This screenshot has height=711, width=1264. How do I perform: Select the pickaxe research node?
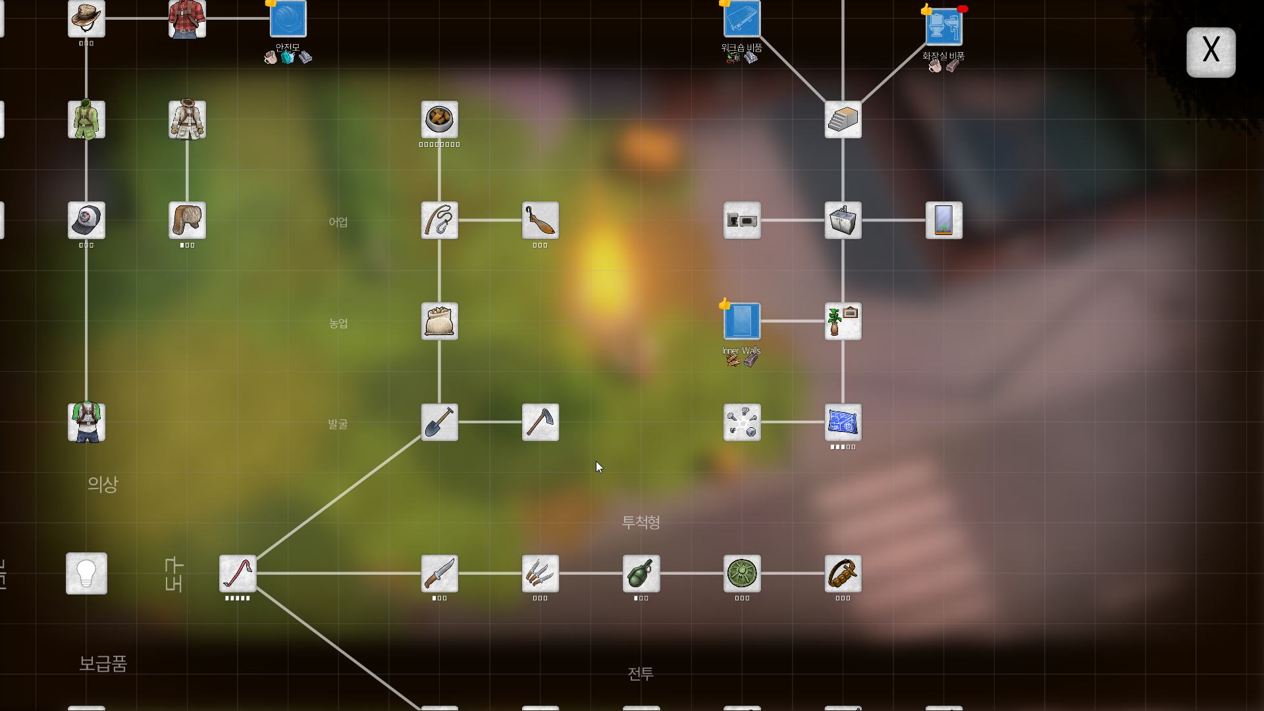540,422
